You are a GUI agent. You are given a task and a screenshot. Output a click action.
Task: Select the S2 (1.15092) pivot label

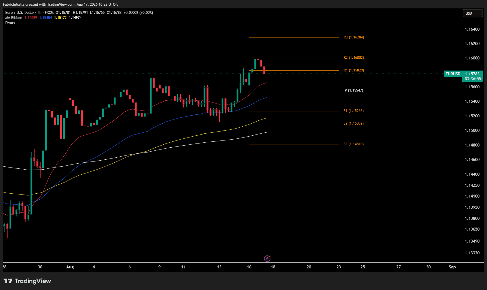(x=353, y=123)
